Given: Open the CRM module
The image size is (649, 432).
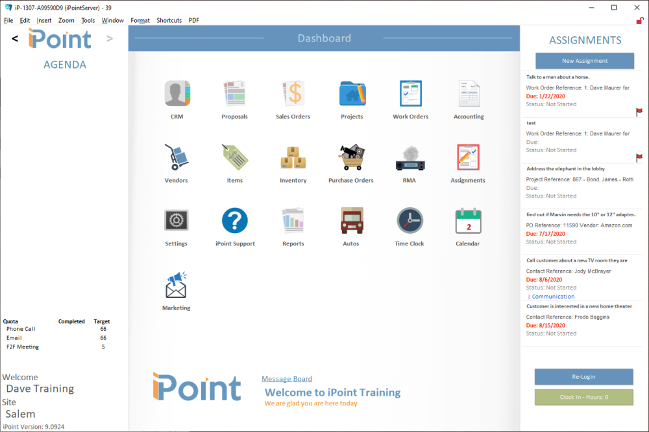Looking at the screenshot, I should [x=176, y=93].
